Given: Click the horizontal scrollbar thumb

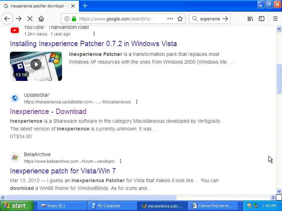Looking at the screenshot, I should 91,198.
